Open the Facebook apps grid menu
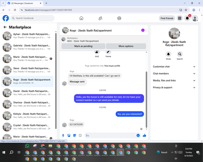Screen dimensions: 203x162 [179, 18]
